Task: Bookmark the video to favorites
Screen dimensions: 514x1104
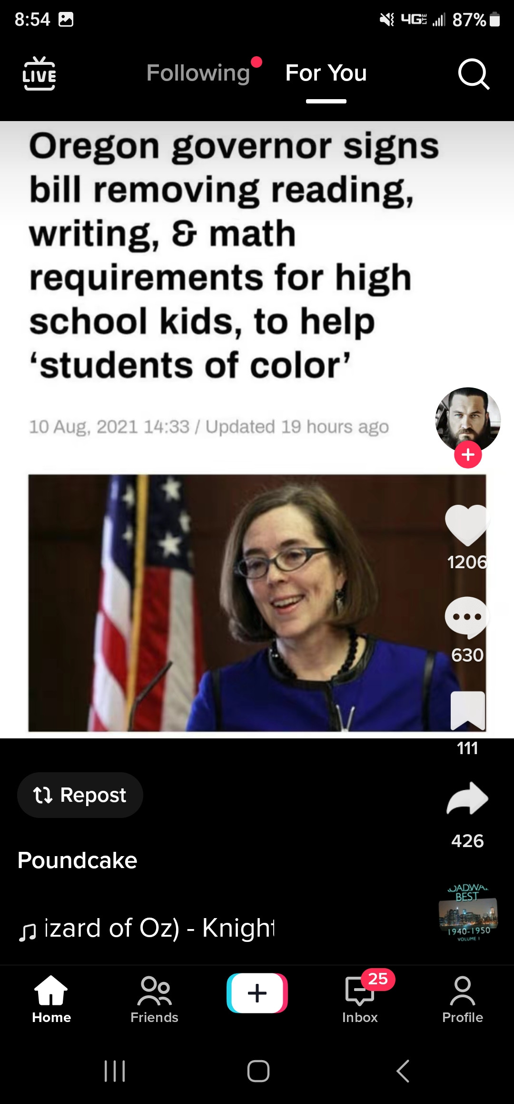Action: click(468, 710)
